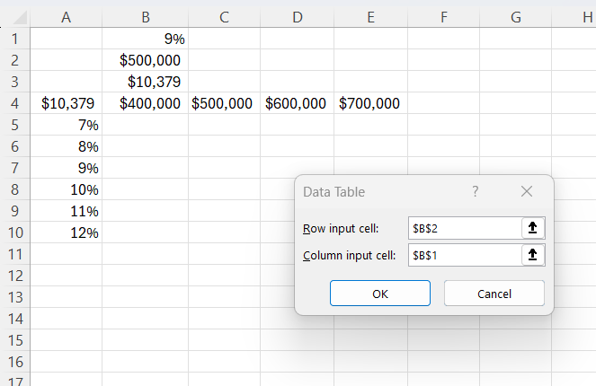Select all cells with corner triangle
Screen dimensions: 596x386
tap(18, 17)
